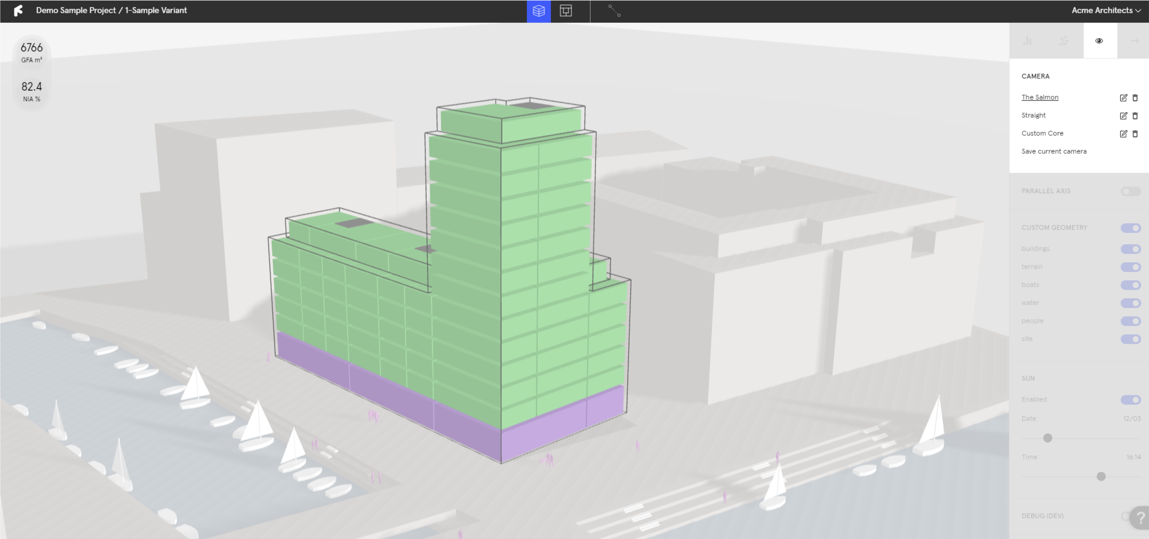Edit the Straight camera preset
This screenshot has width=1149, height=539.
coord(1123,116)
